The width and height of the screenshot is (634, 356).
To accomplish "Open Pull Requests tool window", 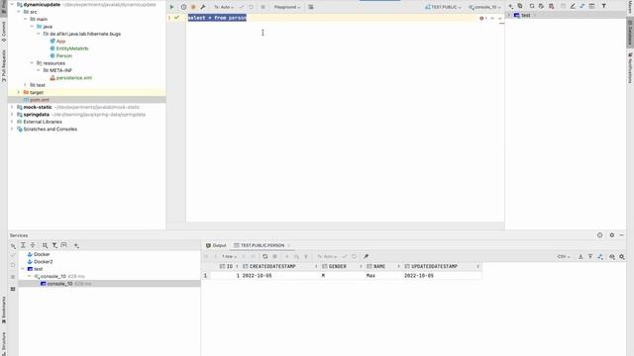I will coord(4,66).
